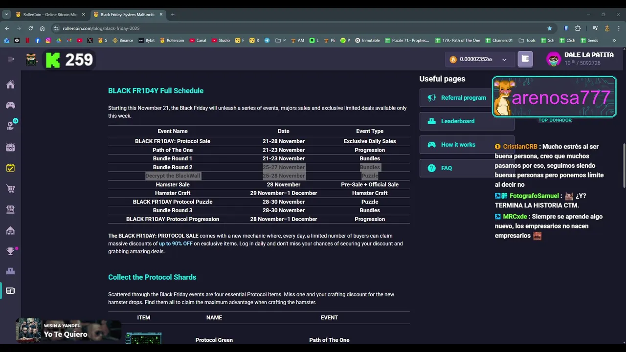Open the yellow calendar-check sidebar icon

[10, 168]
